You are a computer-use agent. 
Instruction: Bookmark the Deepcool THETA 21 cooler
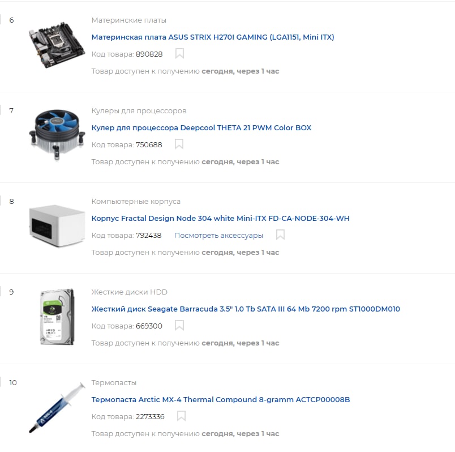point(179,144)
